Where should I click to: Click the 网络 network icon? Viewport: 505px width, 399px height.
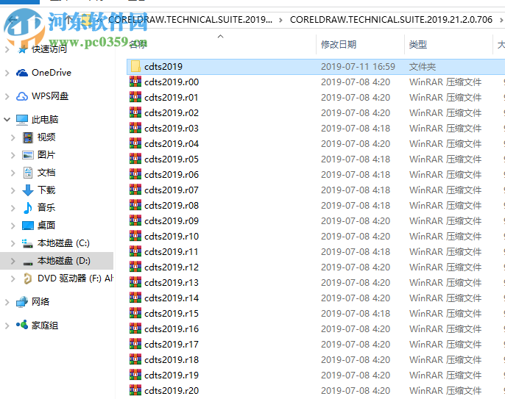[x=22, y=302]
